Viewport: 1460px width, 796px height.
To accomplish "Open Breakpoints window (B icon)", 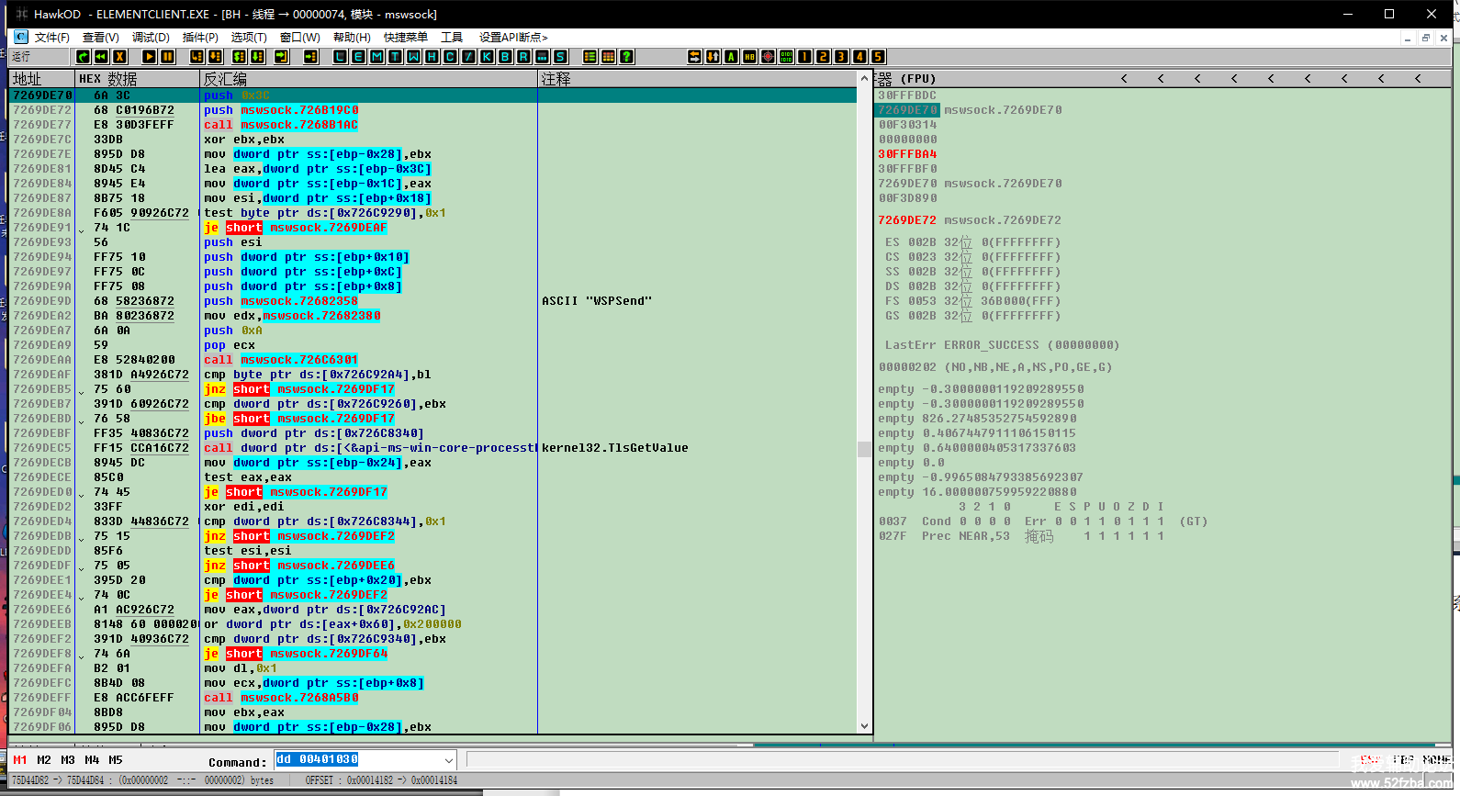I will [505, 57].
